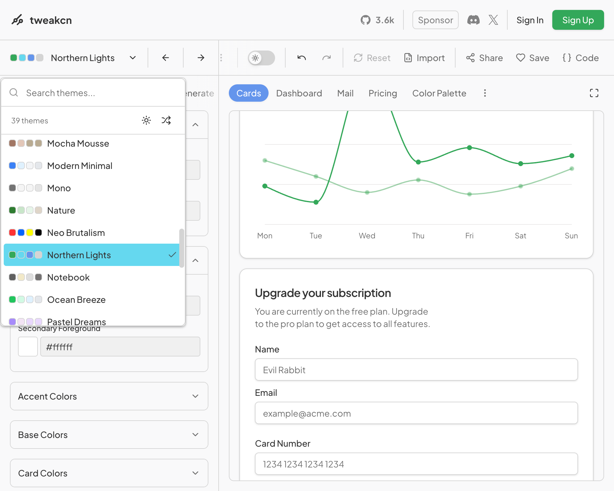This screenshot has width=614, height=491.
Task: Toggle theme list light mode sun icon
Action: (146, 120)
